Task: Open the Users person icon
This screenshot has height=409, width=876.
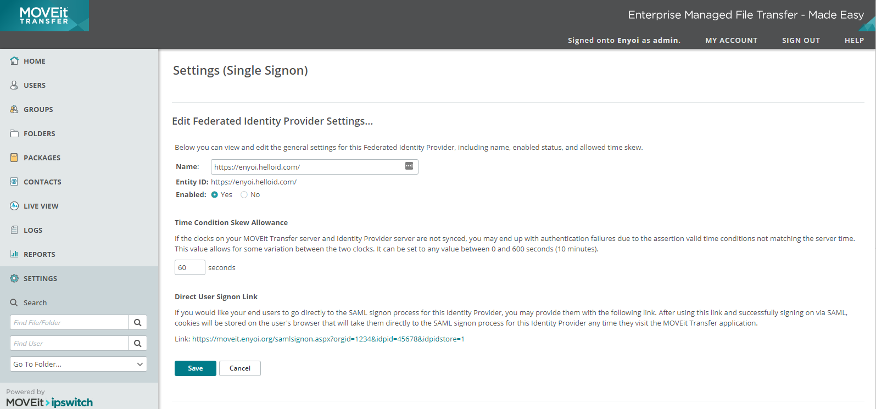Action: [x=14, y=85]
